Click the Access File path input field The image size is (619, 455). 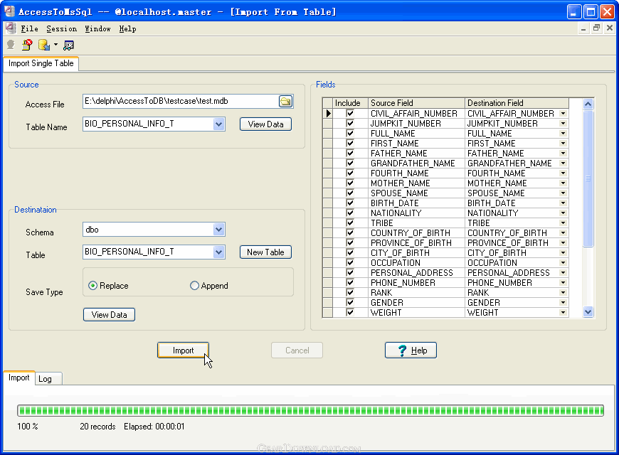pyautogui.click(x=181, y=101)
